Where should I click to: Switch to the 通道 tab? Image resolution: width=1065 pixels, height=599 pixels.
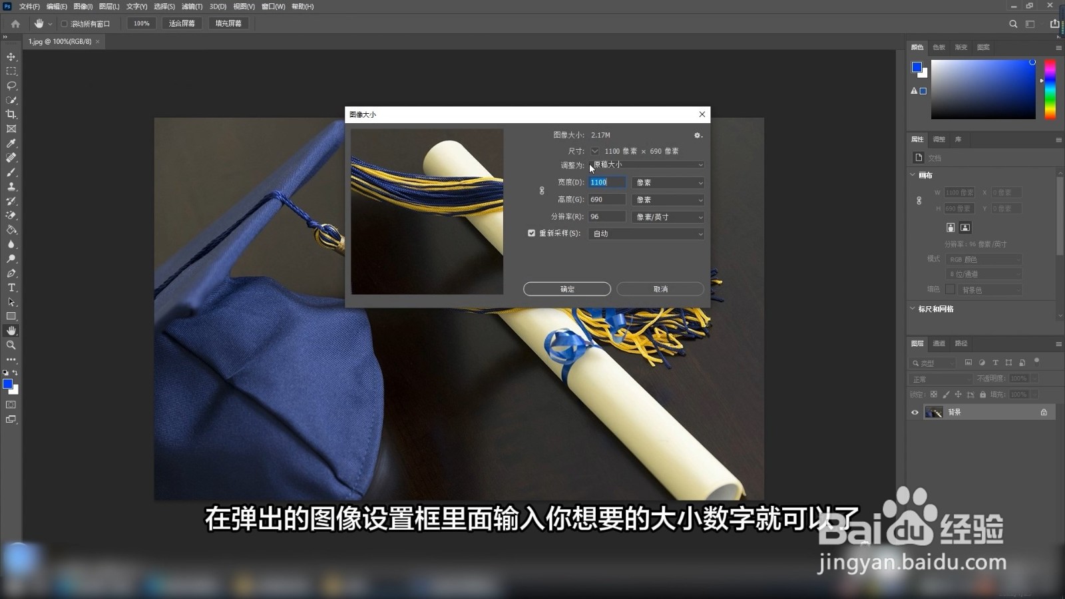(939, 343)
